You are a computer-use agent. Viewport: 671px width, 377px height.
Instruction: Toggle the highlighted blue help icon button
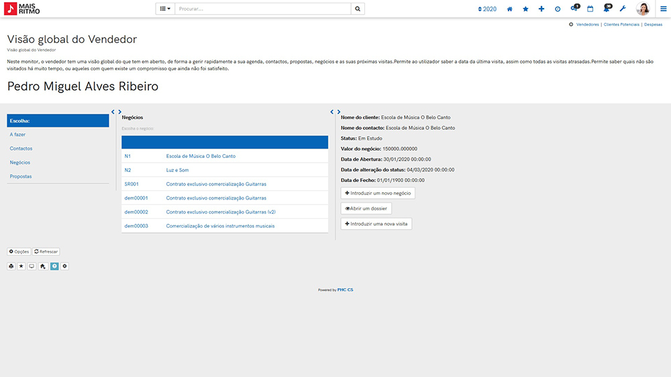point(54,266)
